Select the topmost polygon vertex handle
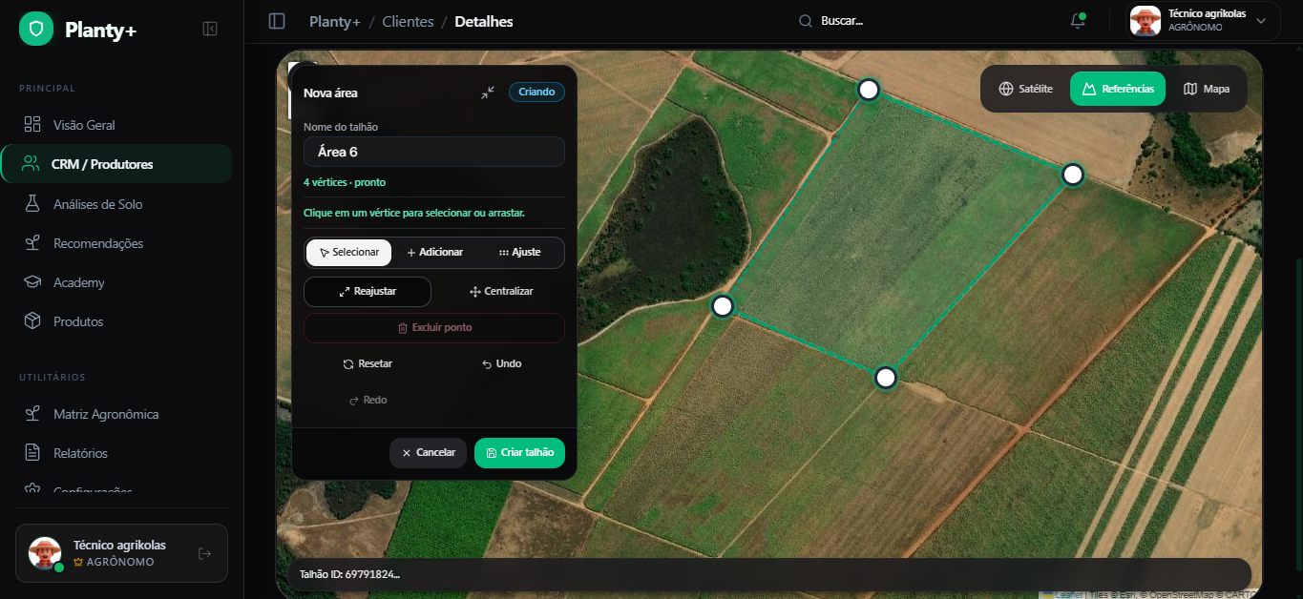The width and height of the screenshot is (1303, 599). point(868,90)
